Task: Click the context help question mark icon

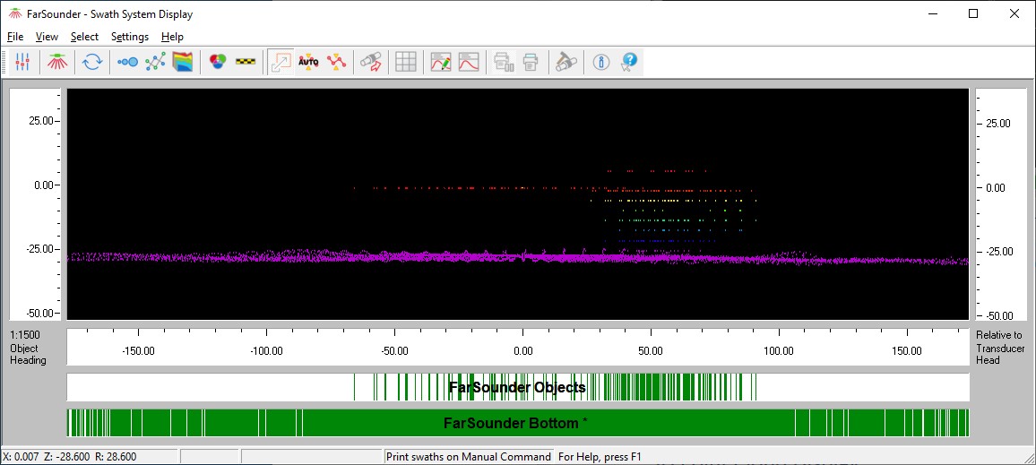Action: coord(629,62)
